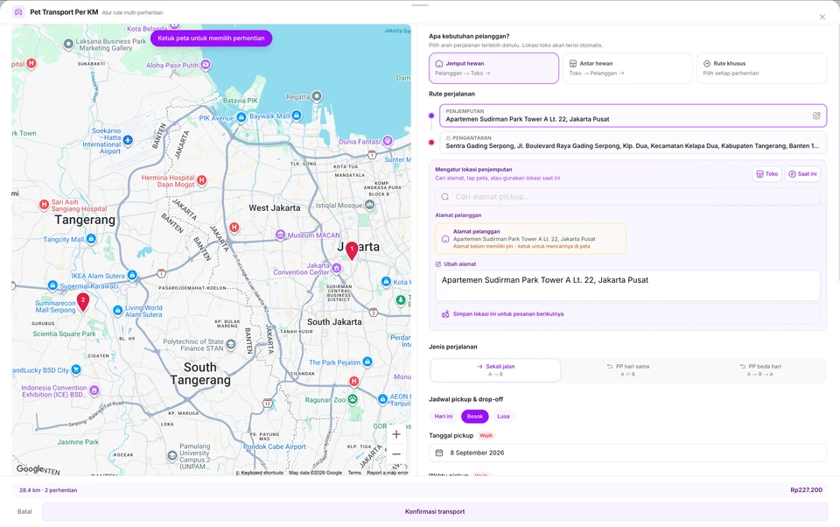Select Besok schedule chip
The height and width of the screenshot is (527, 840).
(x=474, y=416)
